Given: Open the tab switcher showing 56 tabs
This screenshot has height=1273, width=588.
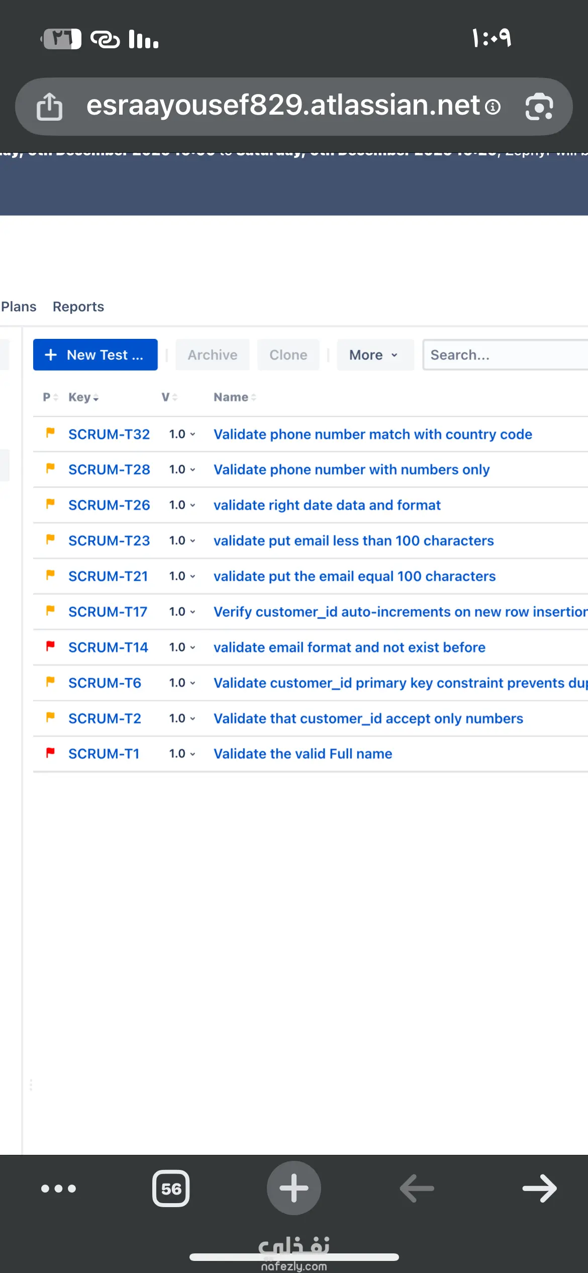Looking at the screenshot, I should tap(171, 1189).
